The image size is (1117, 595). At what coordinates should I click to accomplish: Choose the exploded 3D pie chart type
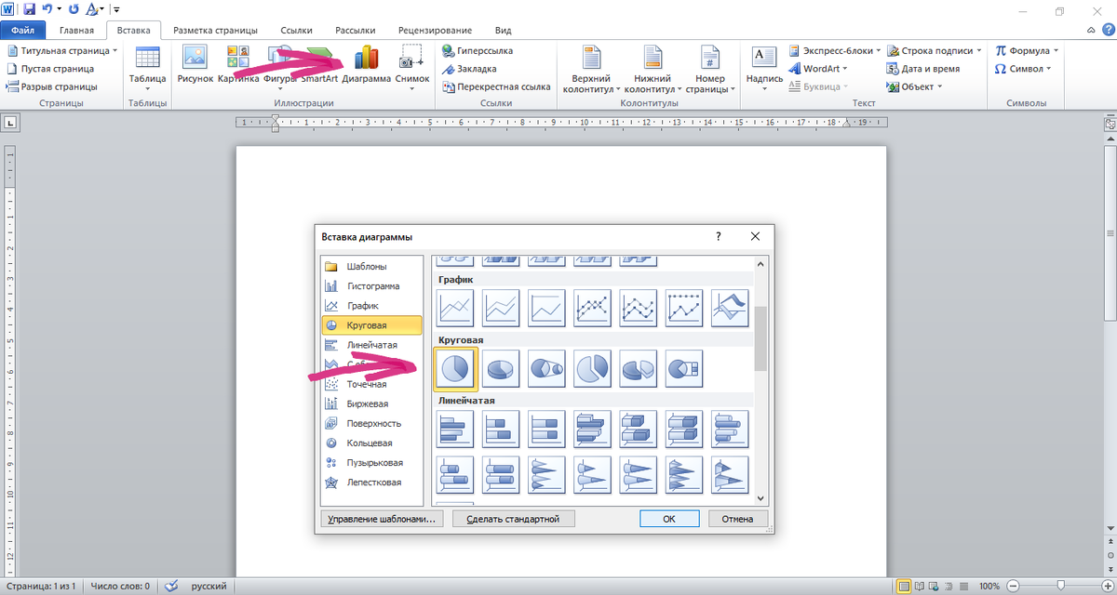pyautogui.click(x=638, y=368)
